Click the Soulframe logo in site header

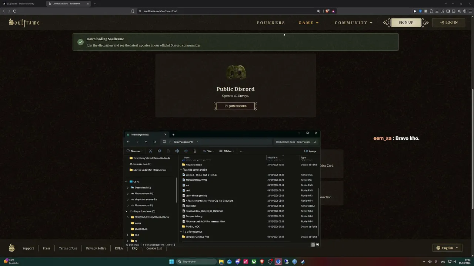coord(24,23)
